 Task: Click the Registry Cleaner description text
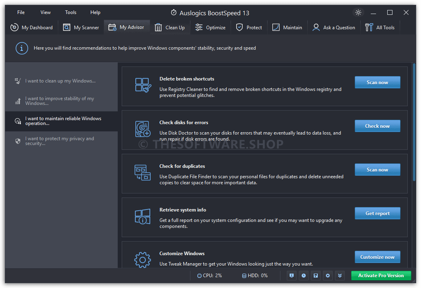coord(251,93)
